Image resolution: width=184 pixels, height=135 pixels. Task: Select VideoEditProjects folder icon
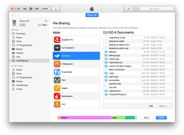(x=106, y=94)
